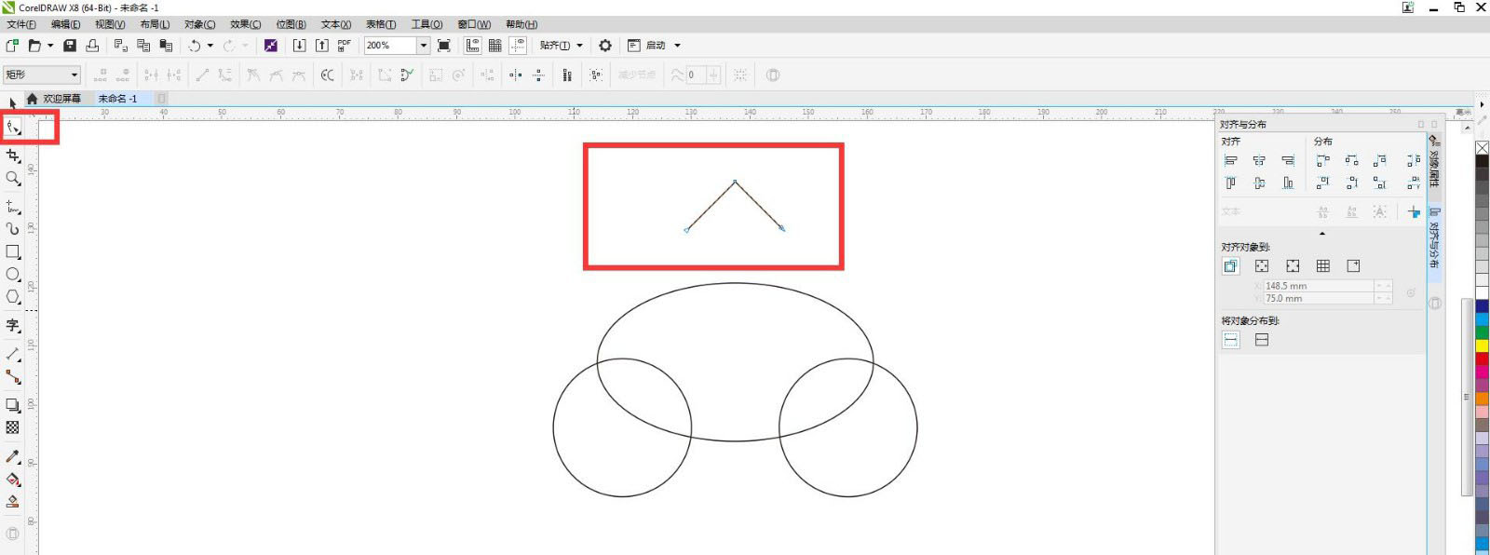Expand the 矩形 selection mode dropdown
Screen dimensions: 1490x555
pos(74,74)
